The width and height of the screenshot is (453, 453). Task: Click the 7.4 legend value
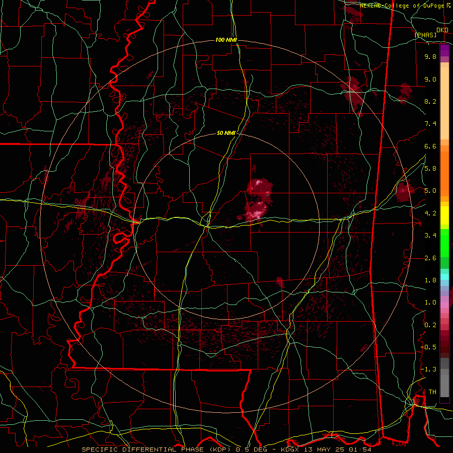coord(430,124)
